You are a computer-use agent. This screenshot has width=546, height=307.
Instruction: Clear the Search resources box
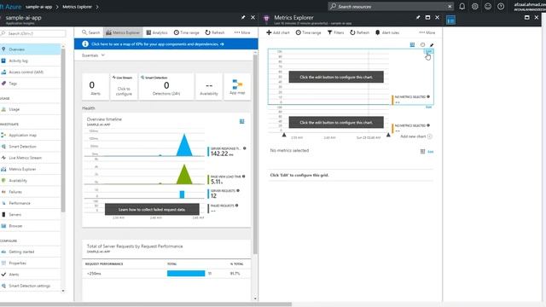pos(450,6)
